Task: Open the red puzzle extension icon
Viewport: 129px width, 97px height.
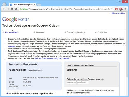Action: click(x=121, y=9)
